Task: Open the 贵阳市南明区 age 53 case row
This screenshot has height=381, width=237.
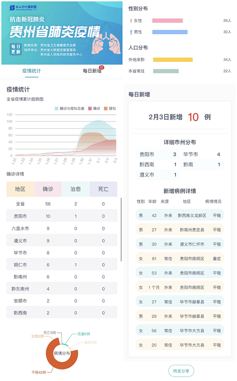Action: (x=180, y=273)
